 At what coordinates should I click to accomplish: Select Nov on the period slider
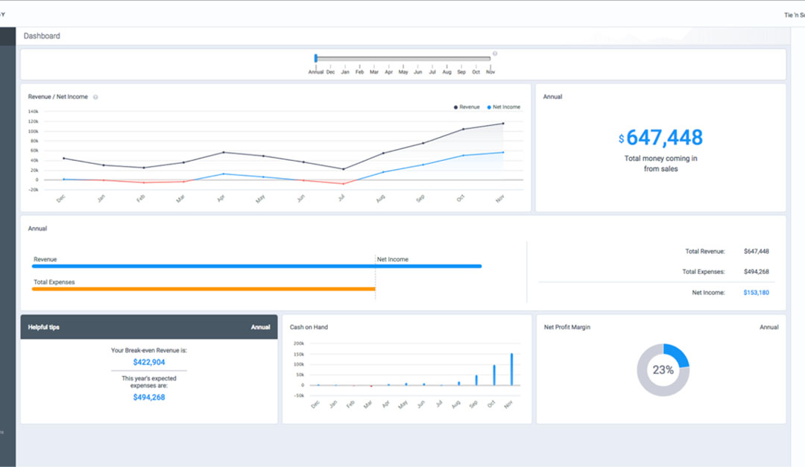click(490, 72)
